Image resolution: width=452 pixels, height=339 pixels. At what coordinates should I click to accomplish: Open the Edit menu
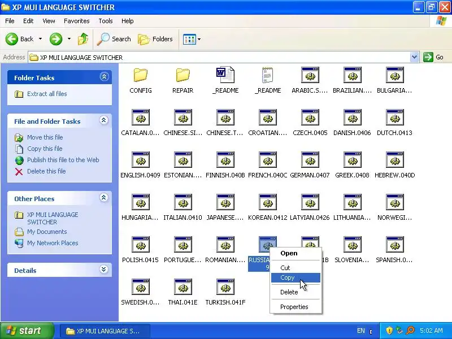tap(28, 21)
